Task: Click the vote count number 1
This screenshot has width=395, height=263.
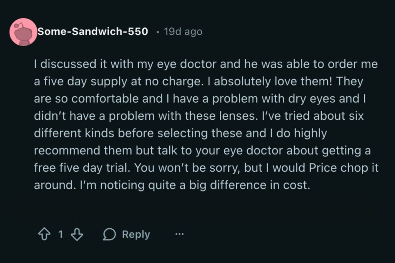Action: pos(60,235)
